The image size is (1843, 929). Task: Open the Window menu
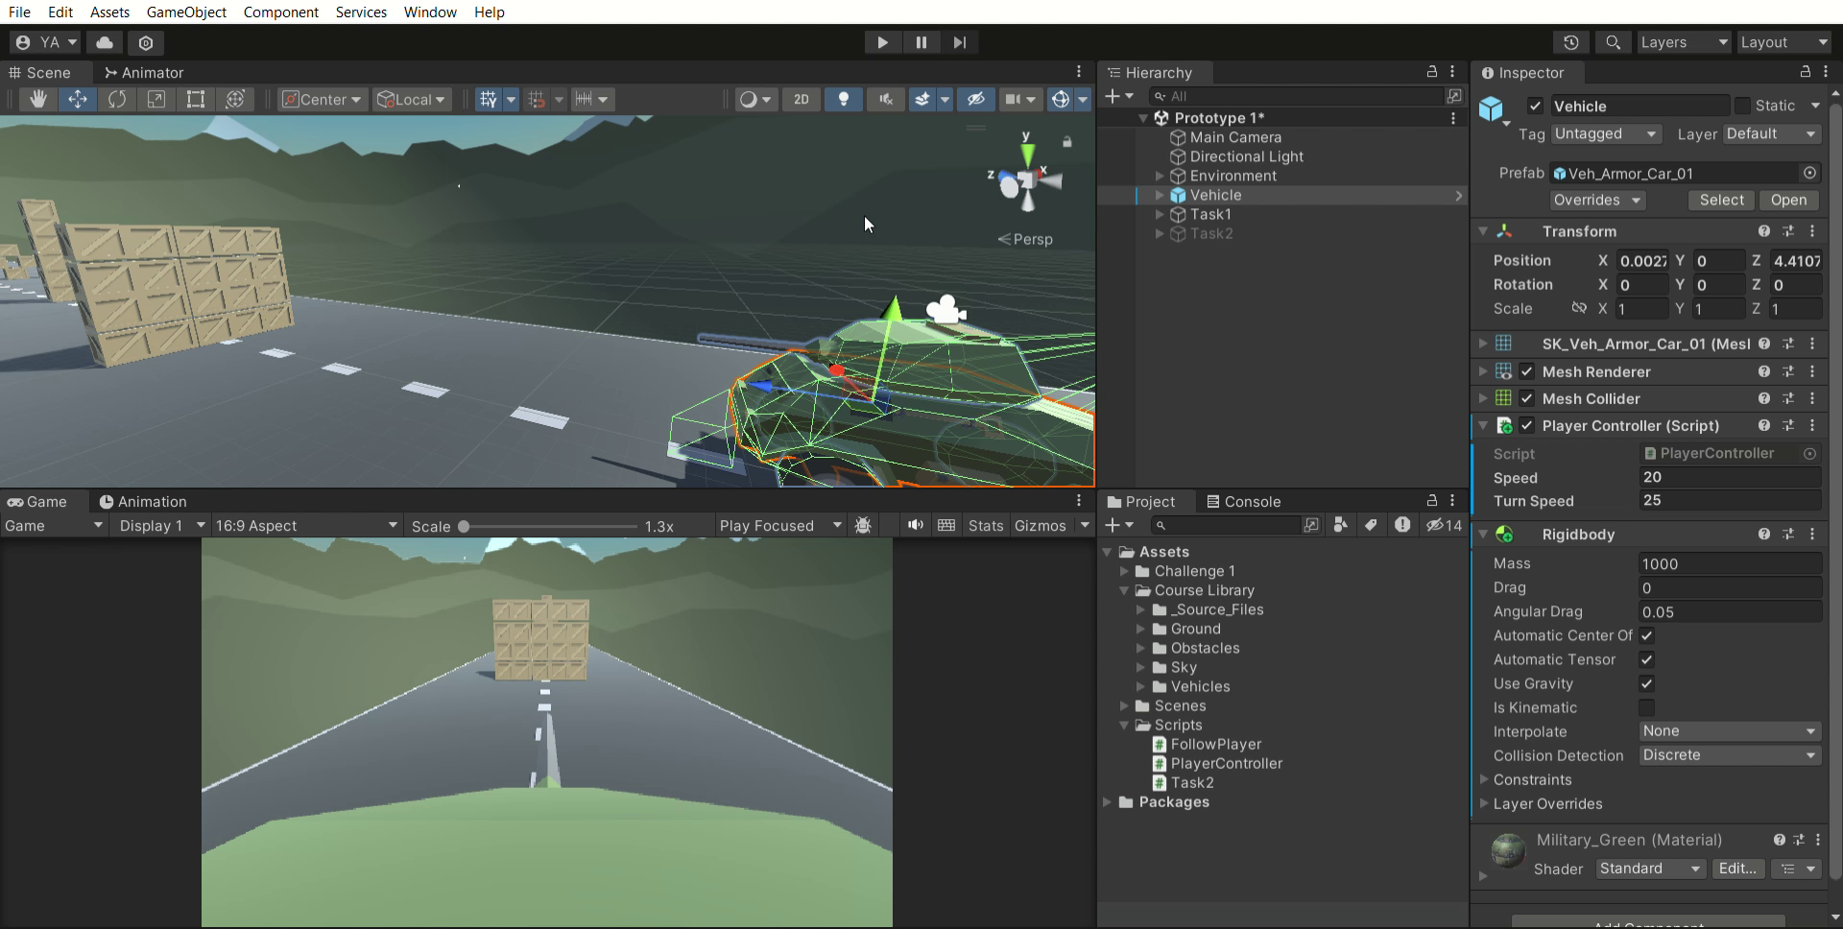pyautogui.click(x=430, y=12)
